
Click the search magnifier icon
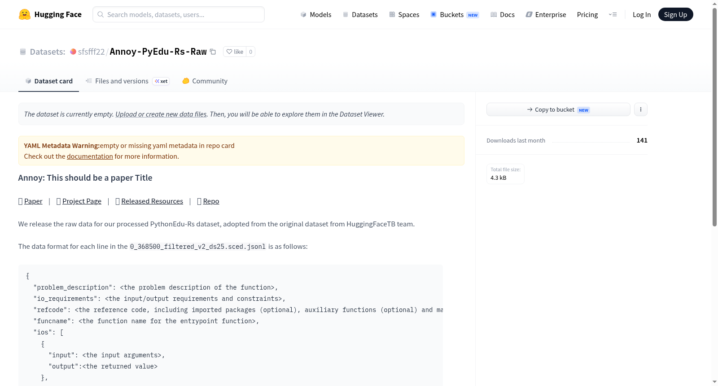coord(101,14)
